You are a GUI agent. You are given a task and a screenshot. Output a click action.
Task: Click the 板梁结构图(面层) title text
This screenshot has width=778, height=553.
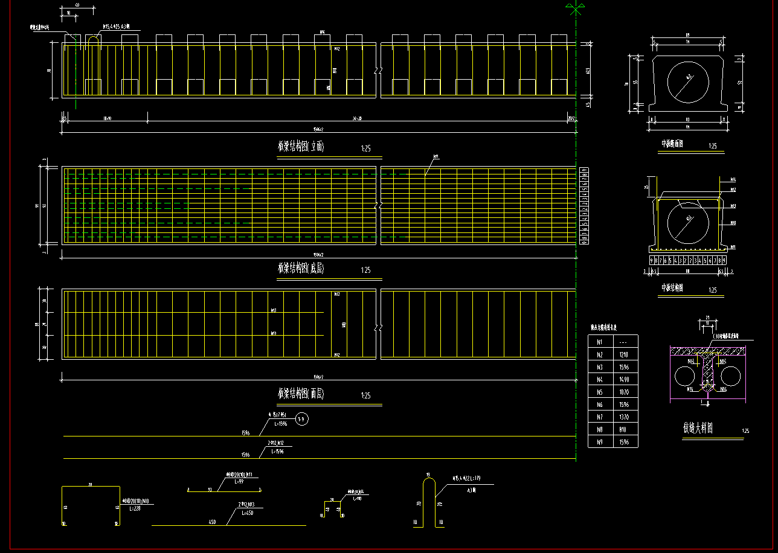pyautogui.click(x=301, y=394)
